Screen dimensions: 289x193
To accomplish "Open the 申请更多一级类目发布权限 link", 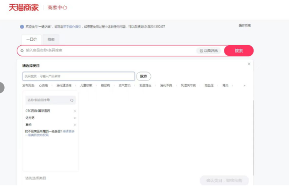I will coord(50,133).
